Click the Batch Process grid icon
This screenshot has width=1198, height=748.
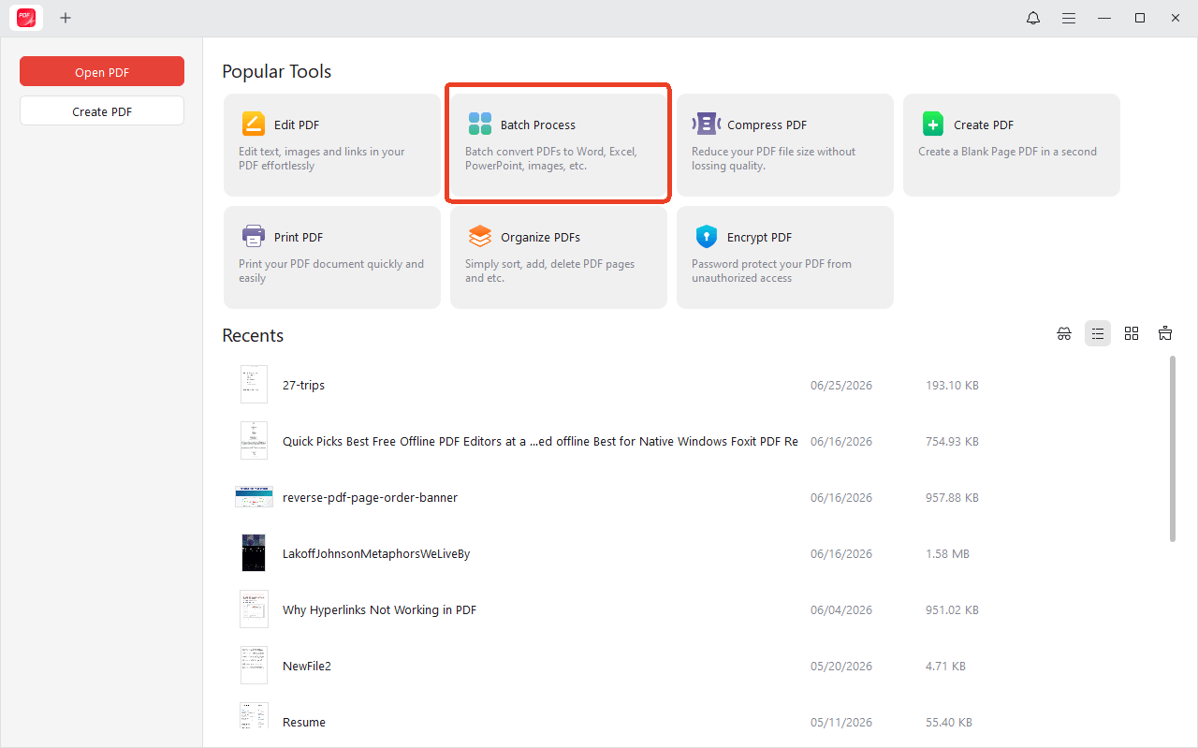tap(480, 124)
